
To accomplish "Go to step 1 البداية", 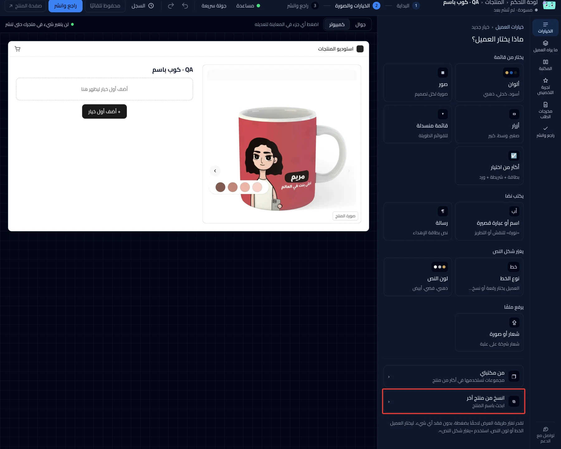I will pyautogui.click(x=408, y=6).
